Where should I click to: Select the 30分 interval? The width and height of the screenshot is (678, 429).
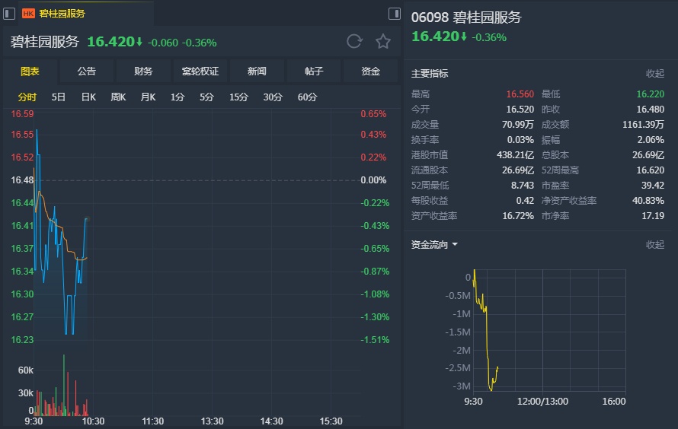click(273, 97)
